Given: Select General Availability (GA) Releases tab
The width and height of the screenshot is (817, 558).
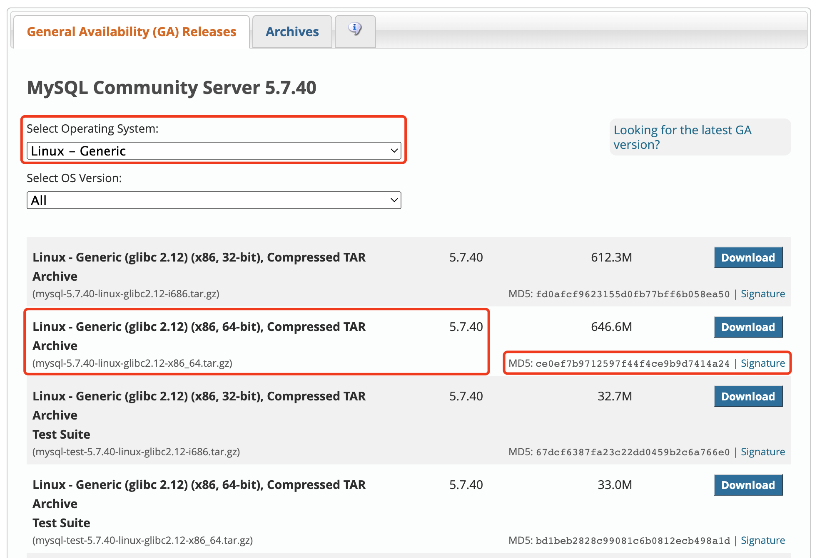Looking at the screenshot, I should click(x=132, y=32).
